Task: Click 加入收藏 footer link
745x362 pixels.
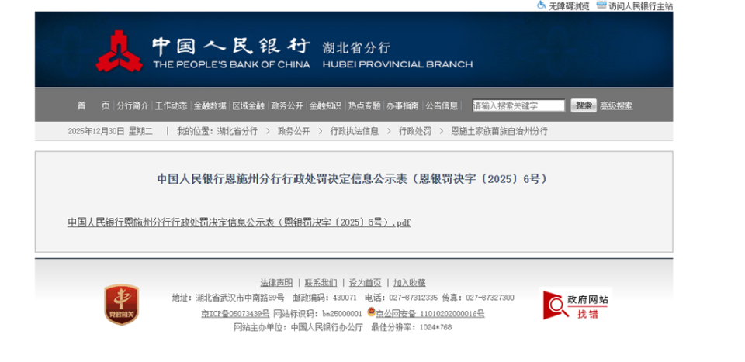Action: click(410, 283)
